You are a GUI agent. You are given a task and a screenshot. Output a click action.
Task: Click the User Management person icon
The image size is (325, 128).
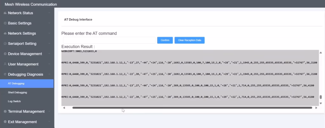tap(5, 64)
